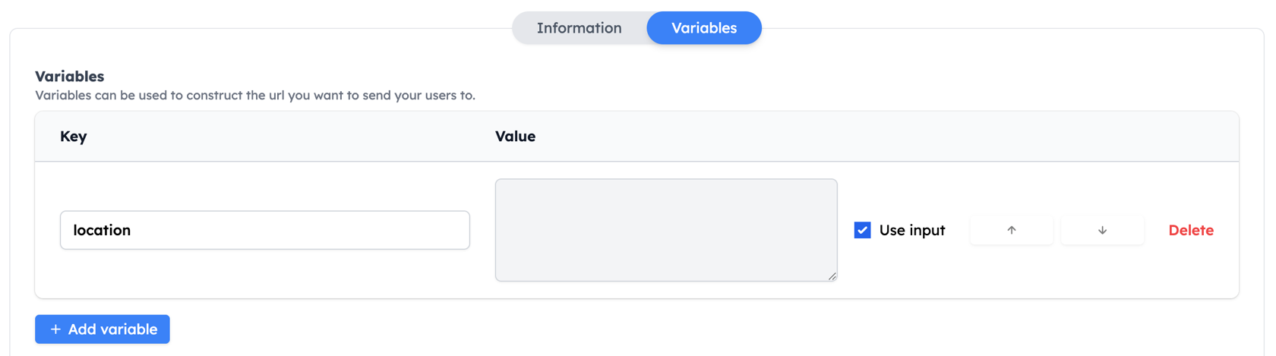Click the up arrow to move location up
Screen dimensions: 1276x356
click(x=1012, y=230)
